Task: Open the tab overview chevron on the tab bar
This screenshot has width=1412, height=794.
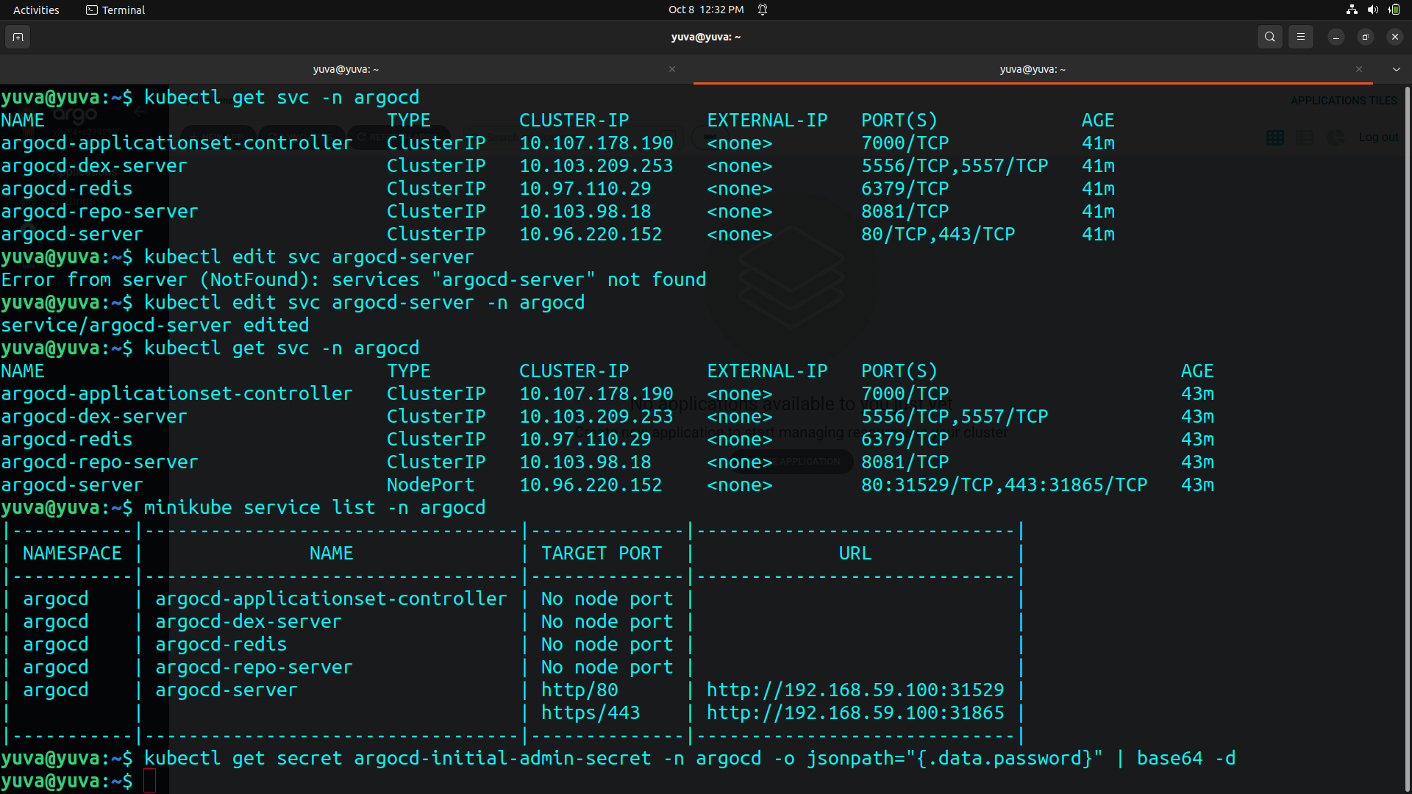Action: click(1396, 69)
